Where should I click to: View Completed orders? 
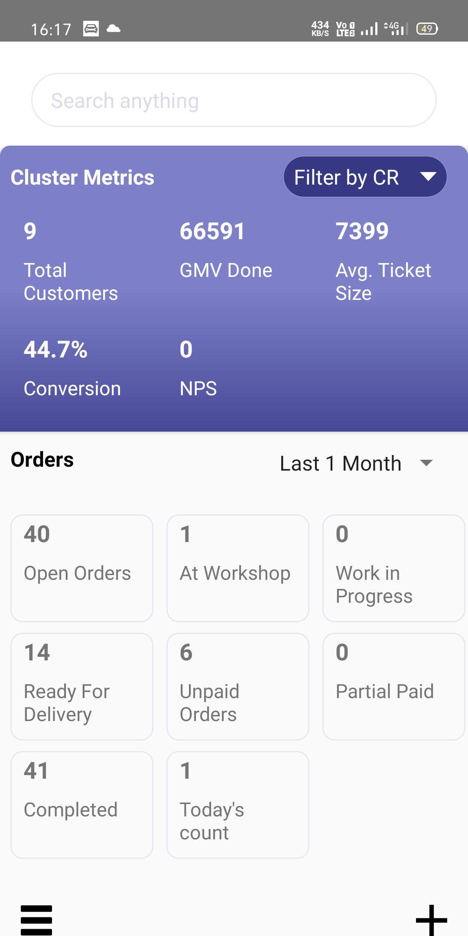click(x=82, y=805)
